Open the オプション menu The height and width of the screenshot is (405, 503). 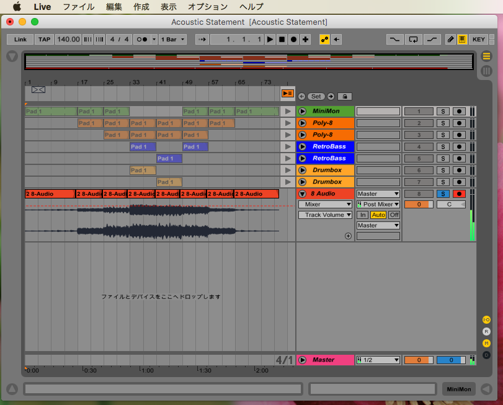[x=208, y=7]
